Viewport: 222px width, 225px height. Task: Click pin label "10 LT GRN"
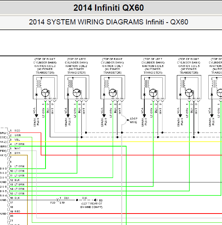[x=17, y=171]
